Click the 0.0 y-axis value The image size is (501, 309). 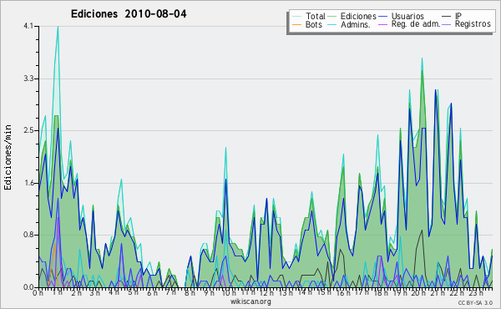pyautogui.click(x=28, y=287)
